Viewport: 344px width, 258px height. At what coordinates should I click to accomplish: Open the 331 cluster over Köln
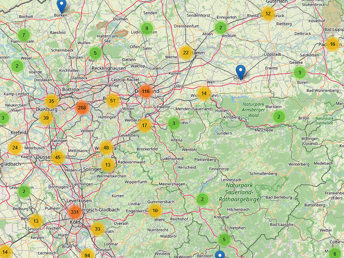coord(75,212)
